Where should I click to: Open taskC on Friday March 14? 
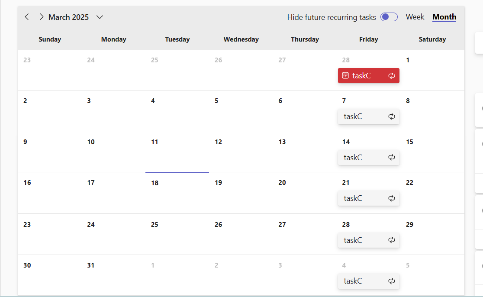tap(369, 158)
